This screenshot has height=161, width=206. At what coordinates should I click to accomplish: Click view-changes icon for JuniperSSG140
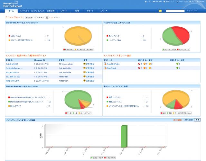tap(84, 81)
